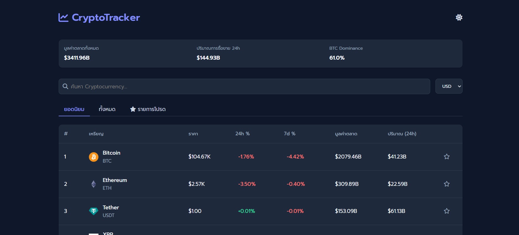
Task: Star Tether as a favorite
Action: [447, 211]
